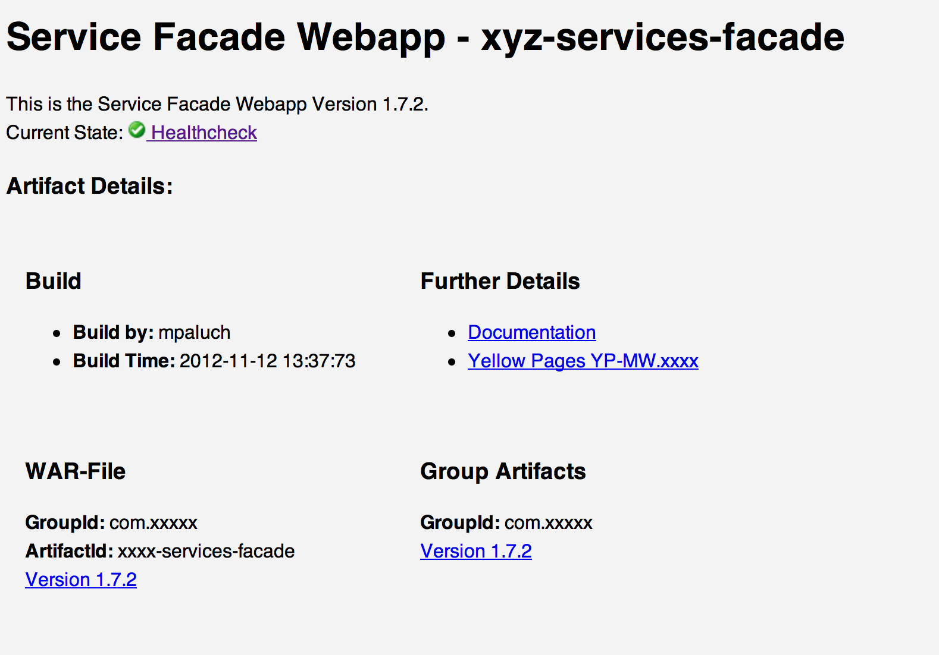Click "Service Facade Webapp" in the page title
The image size is (939, 655).
click(x=226, y=37)
